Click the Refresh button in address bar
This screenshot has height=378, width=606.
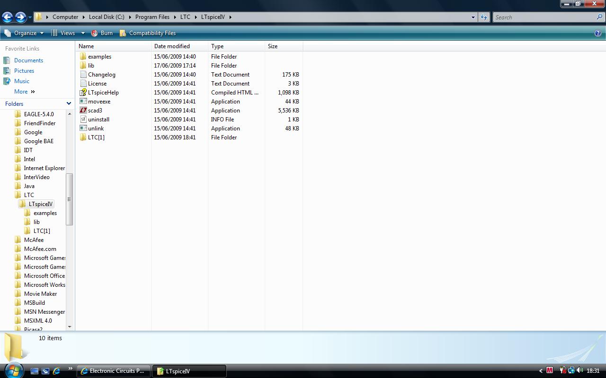(483, 17)
